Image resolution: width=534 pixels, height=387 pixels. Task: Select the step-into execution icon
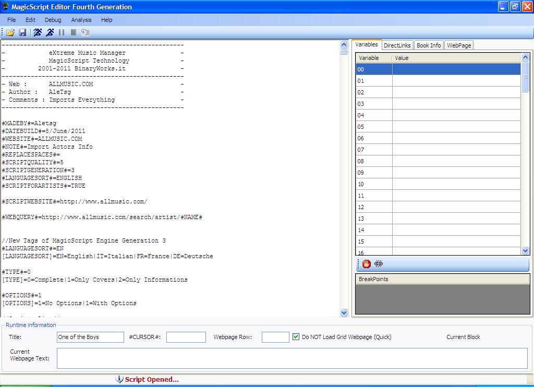coord(85,32)
